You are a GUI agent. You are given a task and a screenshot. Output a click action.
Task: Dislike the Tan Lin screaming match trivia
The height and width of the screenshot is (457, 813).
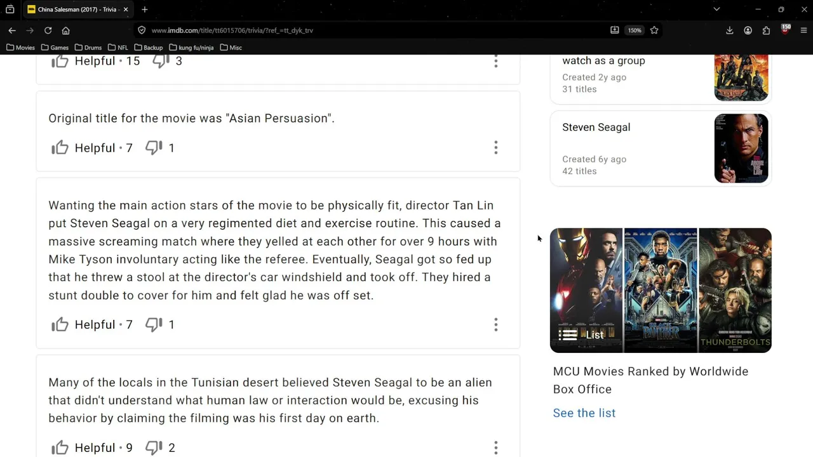(154, 324)
